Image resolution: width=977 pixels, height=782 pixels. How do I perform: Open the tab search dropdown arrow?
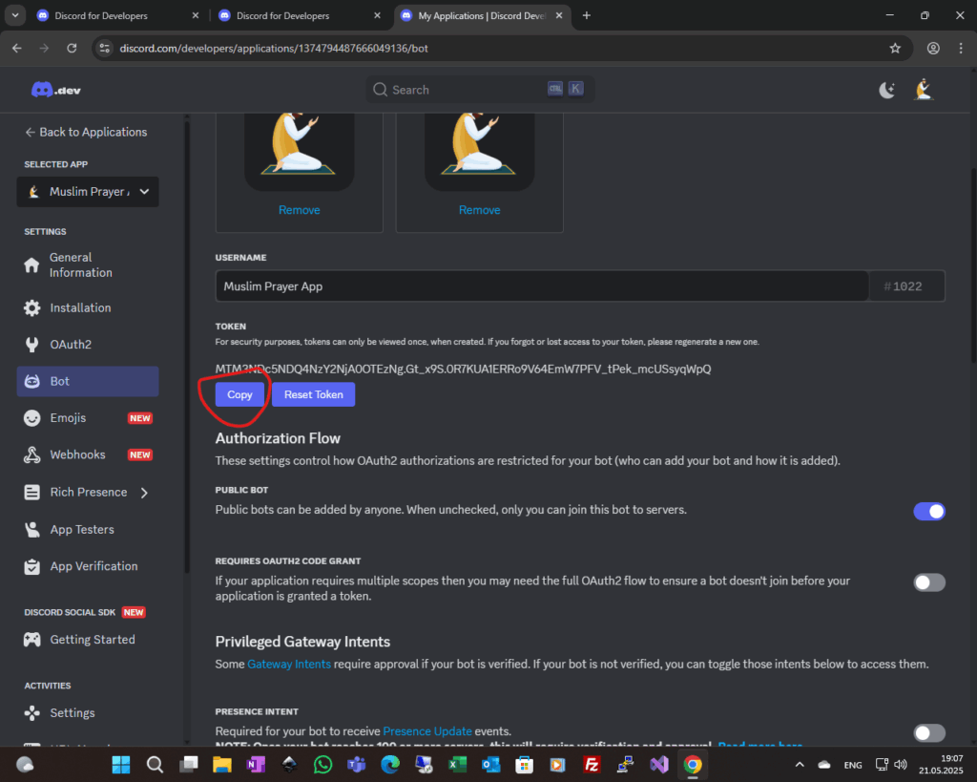click(15, 15)
